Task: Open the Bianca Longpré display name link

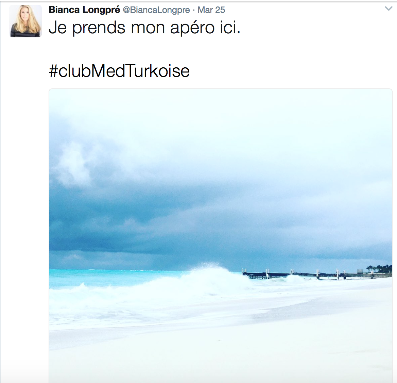Action: (x=84, y=10)
